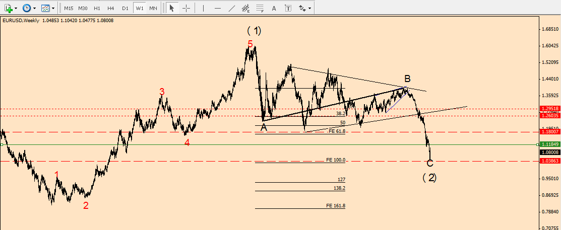Click the 50 Fibonacci level text
The width and height of the screenshot is (561, 230).
click(x=343, y=122)
